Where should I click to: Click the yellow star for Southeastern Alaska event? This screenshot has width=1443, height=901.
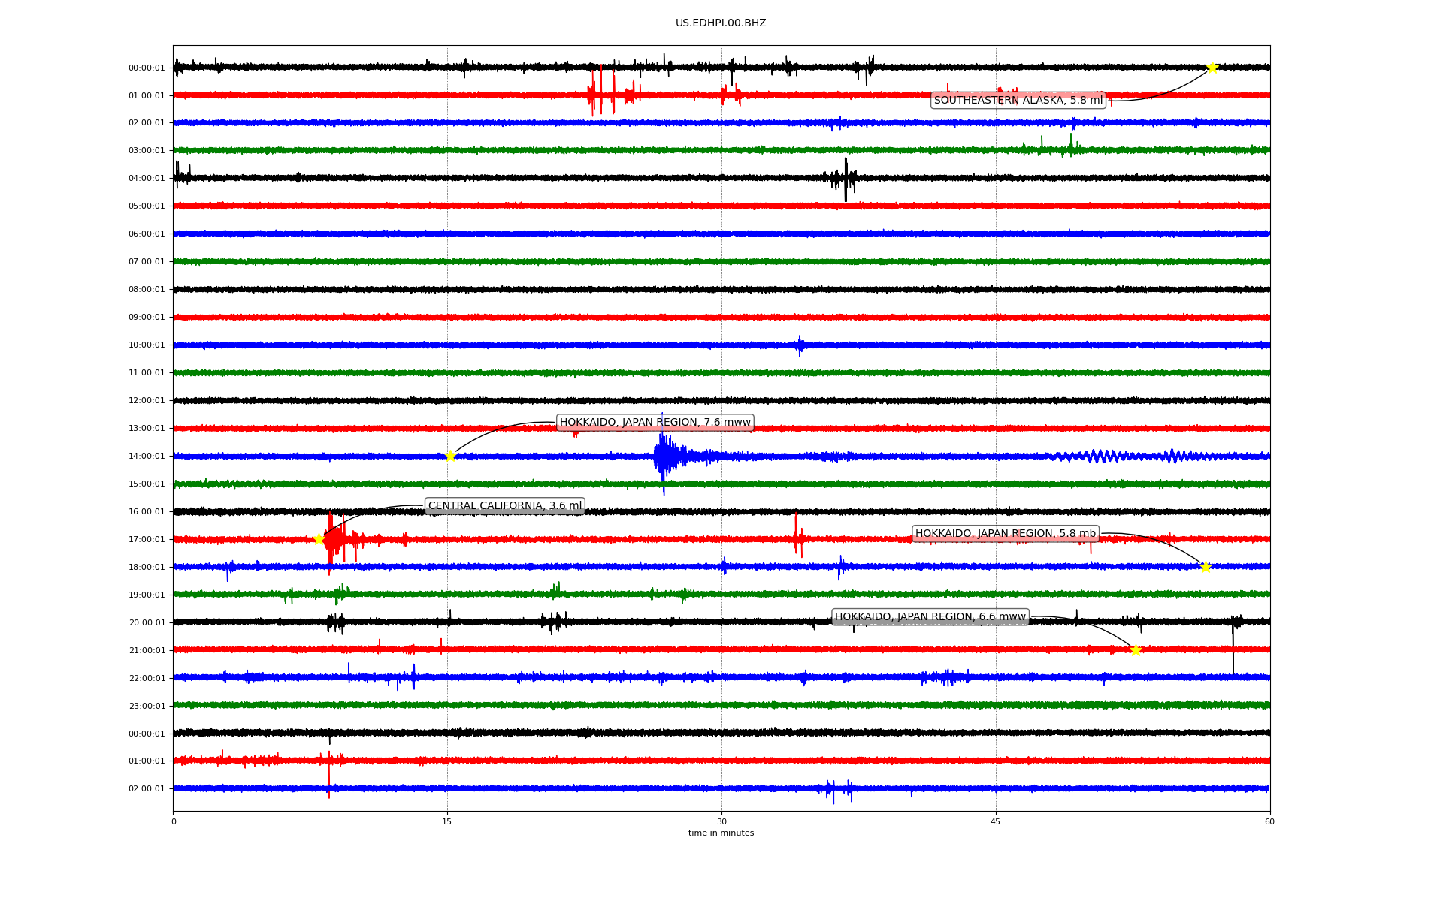pos(1212,68)
